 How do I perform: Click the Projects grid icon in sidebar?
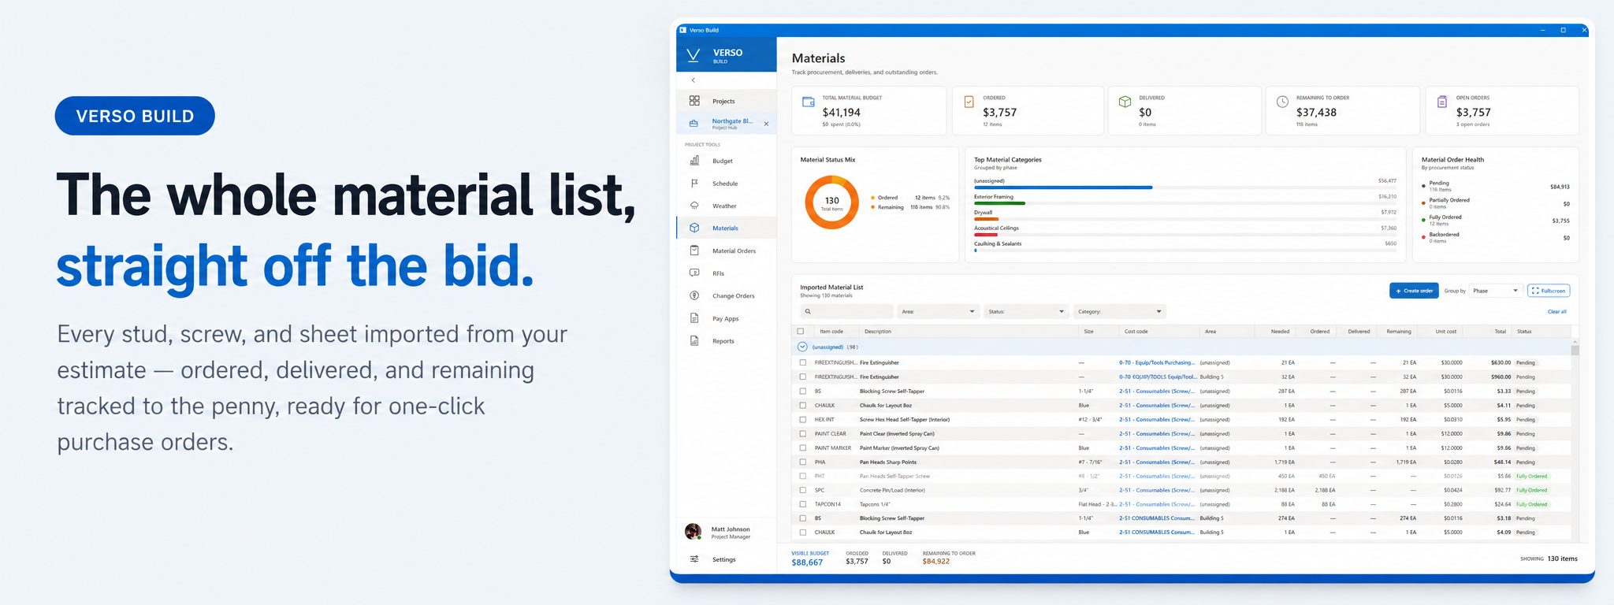[694, 101]
